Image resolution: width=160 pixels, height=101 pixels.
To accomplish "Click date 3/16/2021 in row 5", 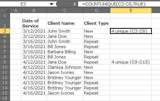I will [x=34, y=42].
